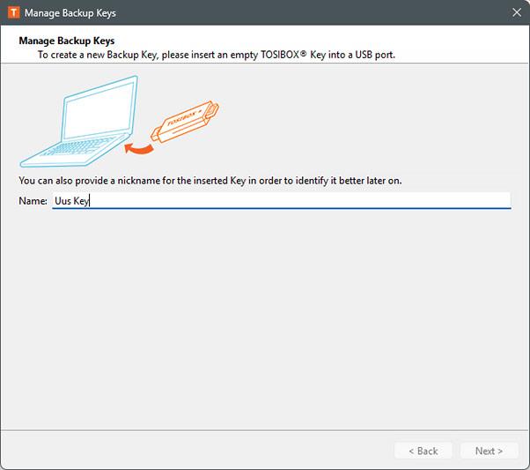Image resolution: width=530 pixels, height=470 pixels.
Task: Click the 'Manage Backup Keys' window title text
Action: tap(70, 13)
